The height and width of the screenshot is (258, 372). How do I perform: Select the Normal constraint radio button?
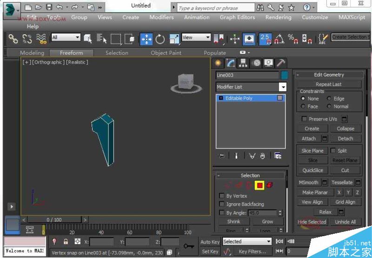coord(329,106)
